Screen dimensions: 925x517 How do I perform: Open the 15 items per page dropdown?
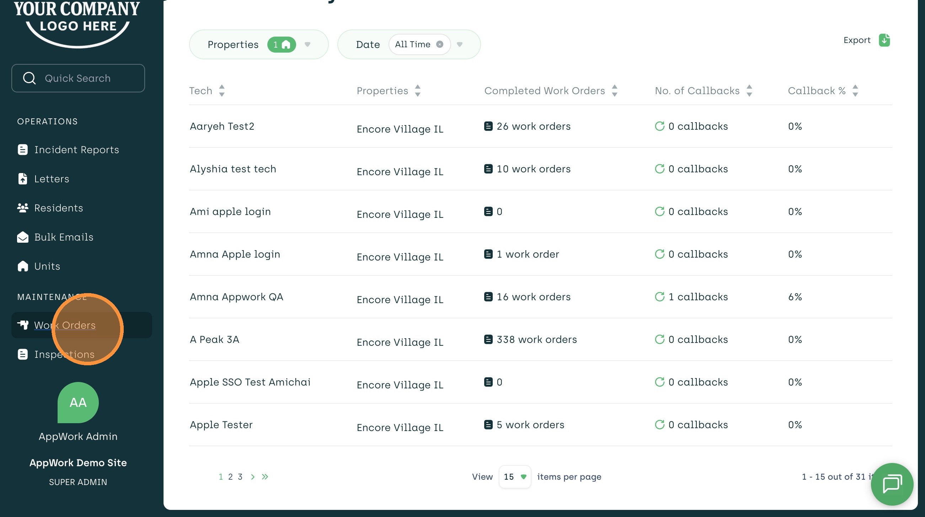coord(515,477)
